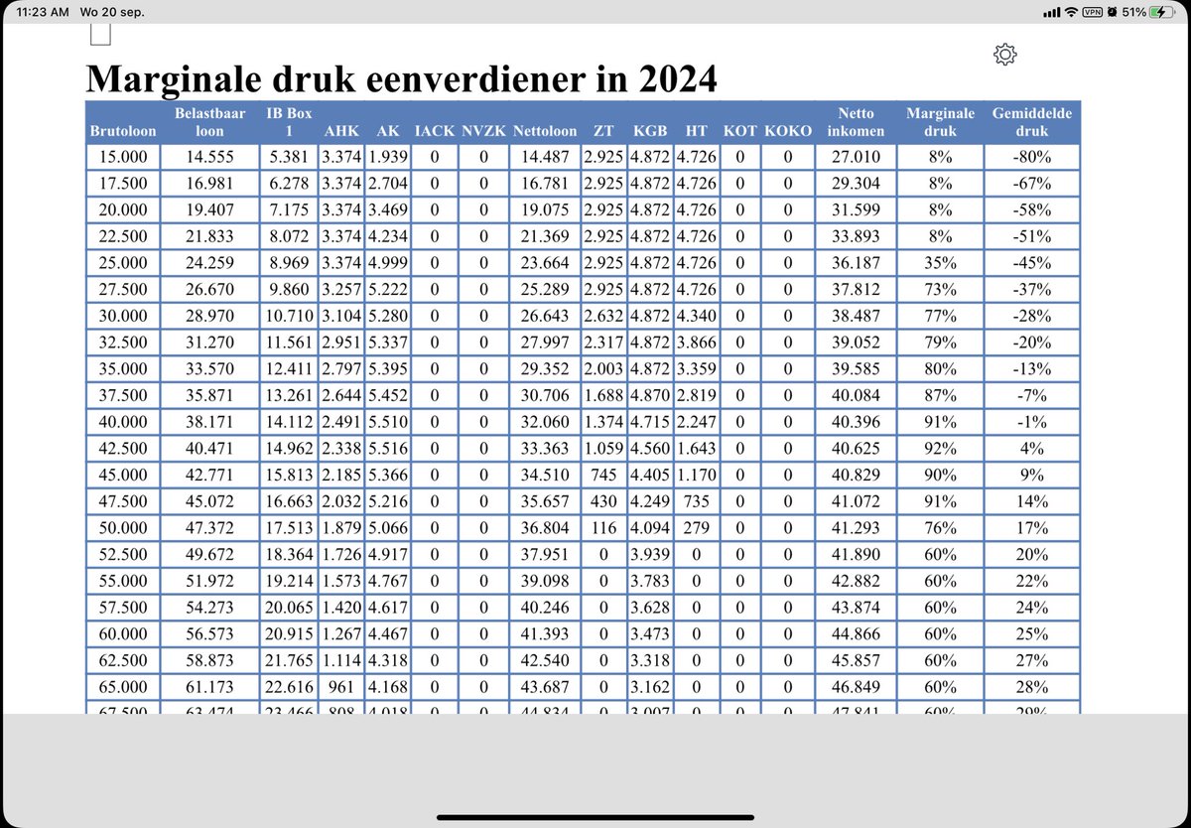This screenshot has width=1191, height=828.
Task: Select Netto inkomen cell '27.010'
Action: point(857,157)
